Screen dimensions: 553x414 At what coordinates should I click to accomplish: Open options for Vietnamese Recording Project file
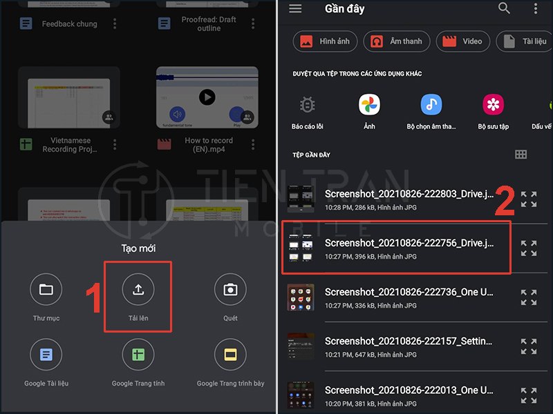115,145
